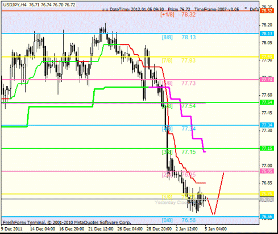Click the yellow 77.93 value beside [7/8]

189,60
